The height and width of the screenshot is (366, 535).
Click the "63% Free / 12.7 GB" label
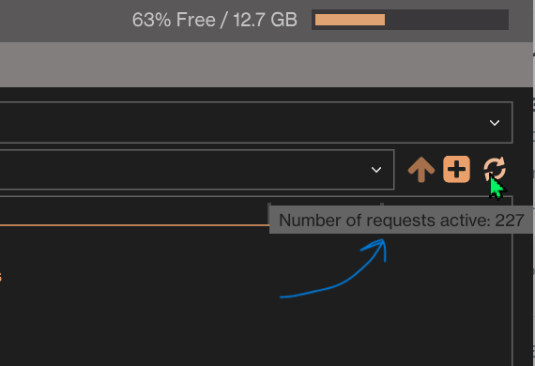tap(215, 20)
